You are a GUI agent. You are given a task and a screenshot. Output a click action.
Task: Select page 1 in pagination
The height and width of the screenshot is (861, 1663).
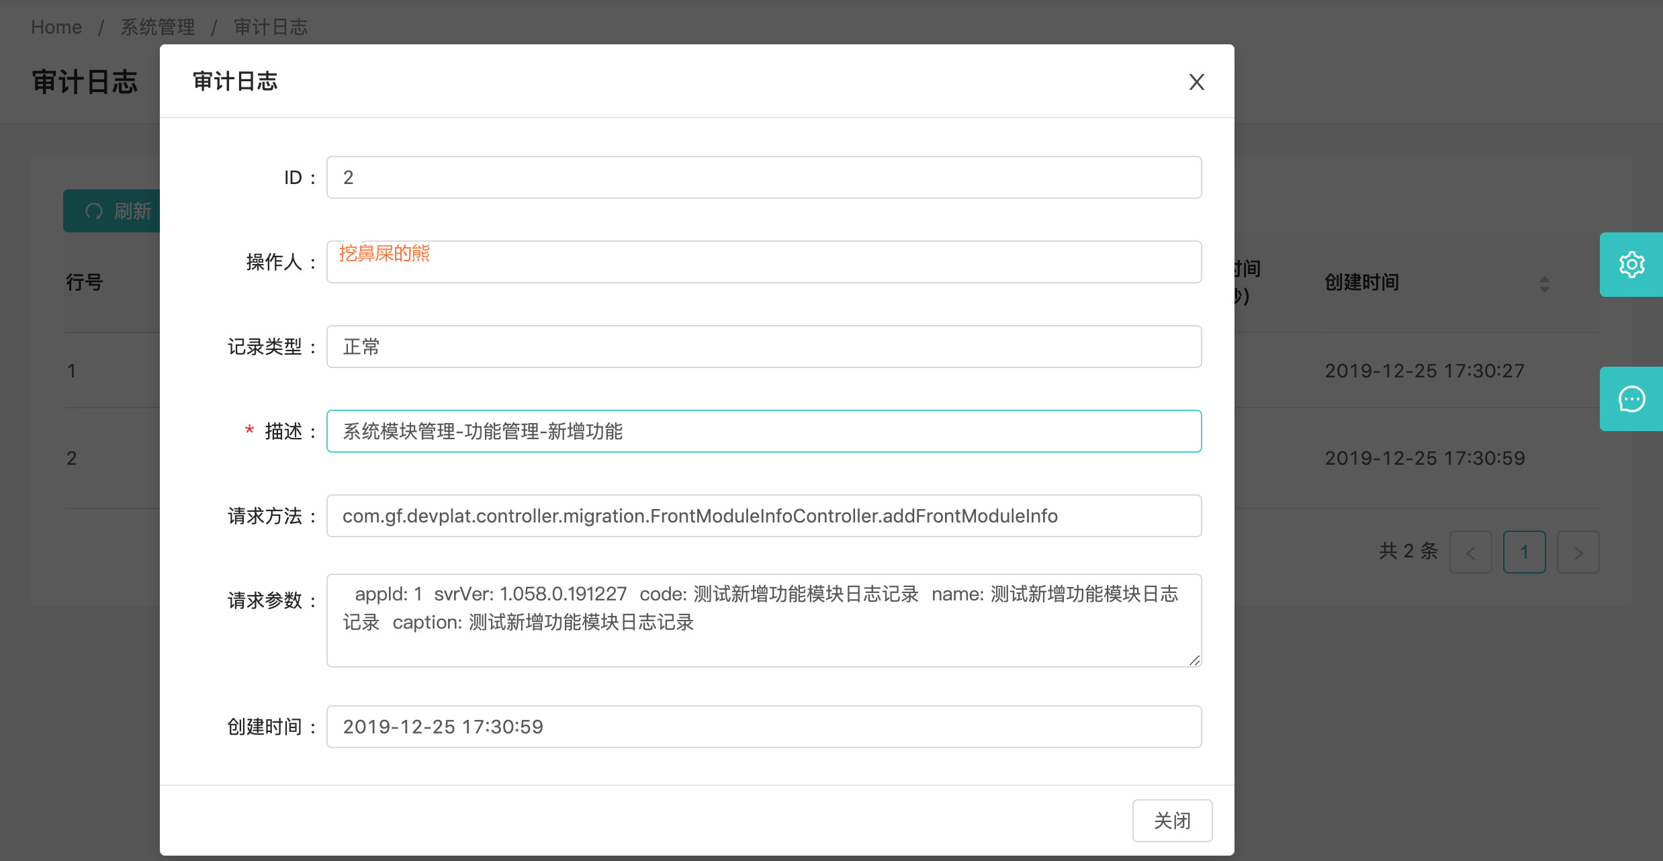[1524, 552]
